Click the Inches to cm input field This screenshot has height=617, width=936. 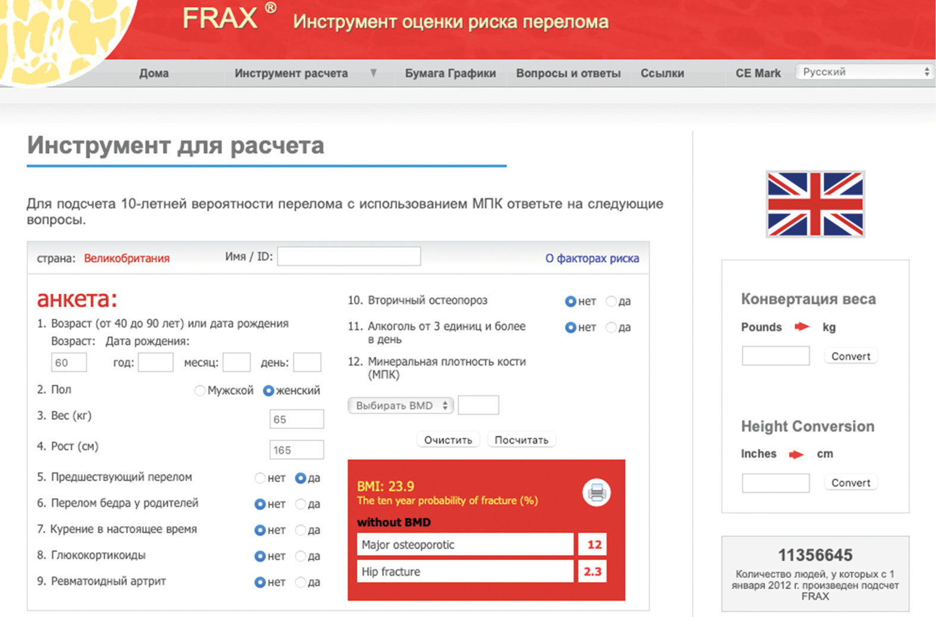pyautogui.click(x=776, y=483)
